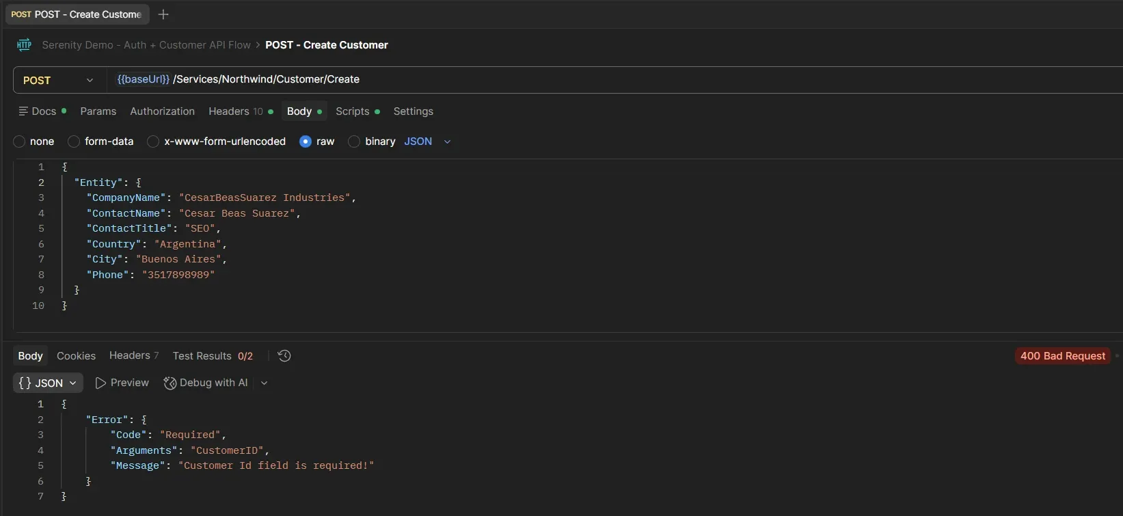The height and width of the screenshot is (516, 1123).
Task: Open the Params tab
Action: [x=98, y=111]
